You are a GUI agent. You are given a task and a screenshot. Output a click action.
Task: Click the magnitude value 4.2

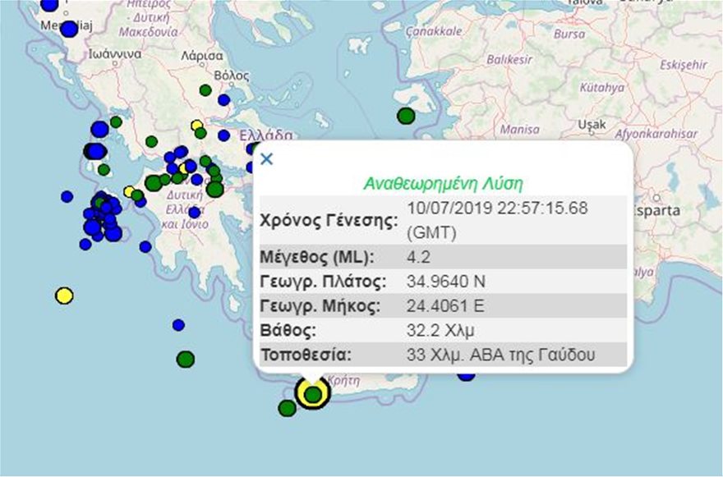point(419,257)
